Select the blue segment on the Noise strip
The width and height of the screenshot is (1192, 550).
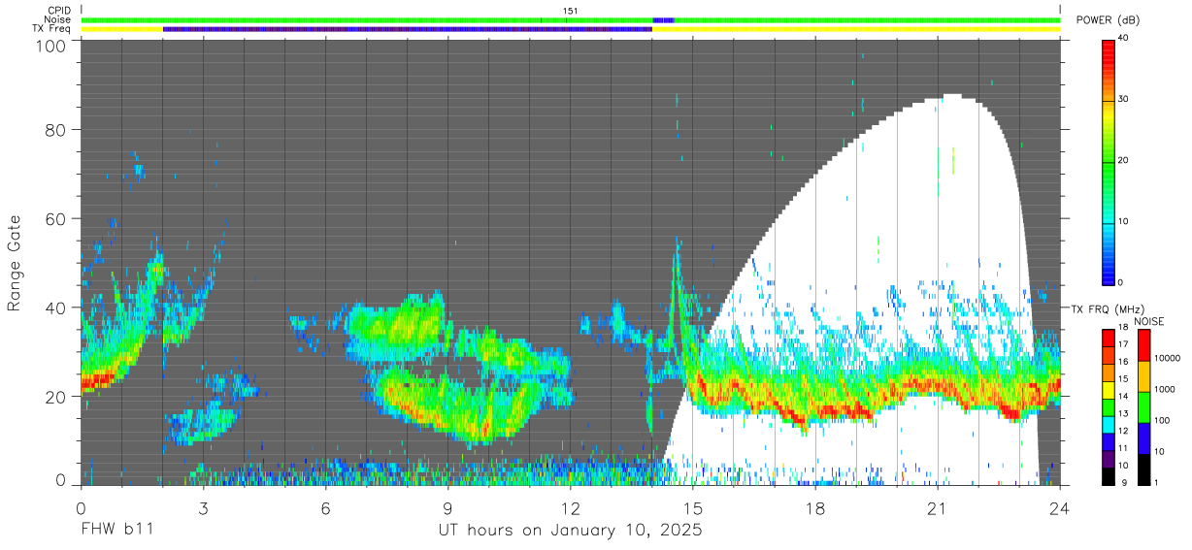(x=663, y=20)
